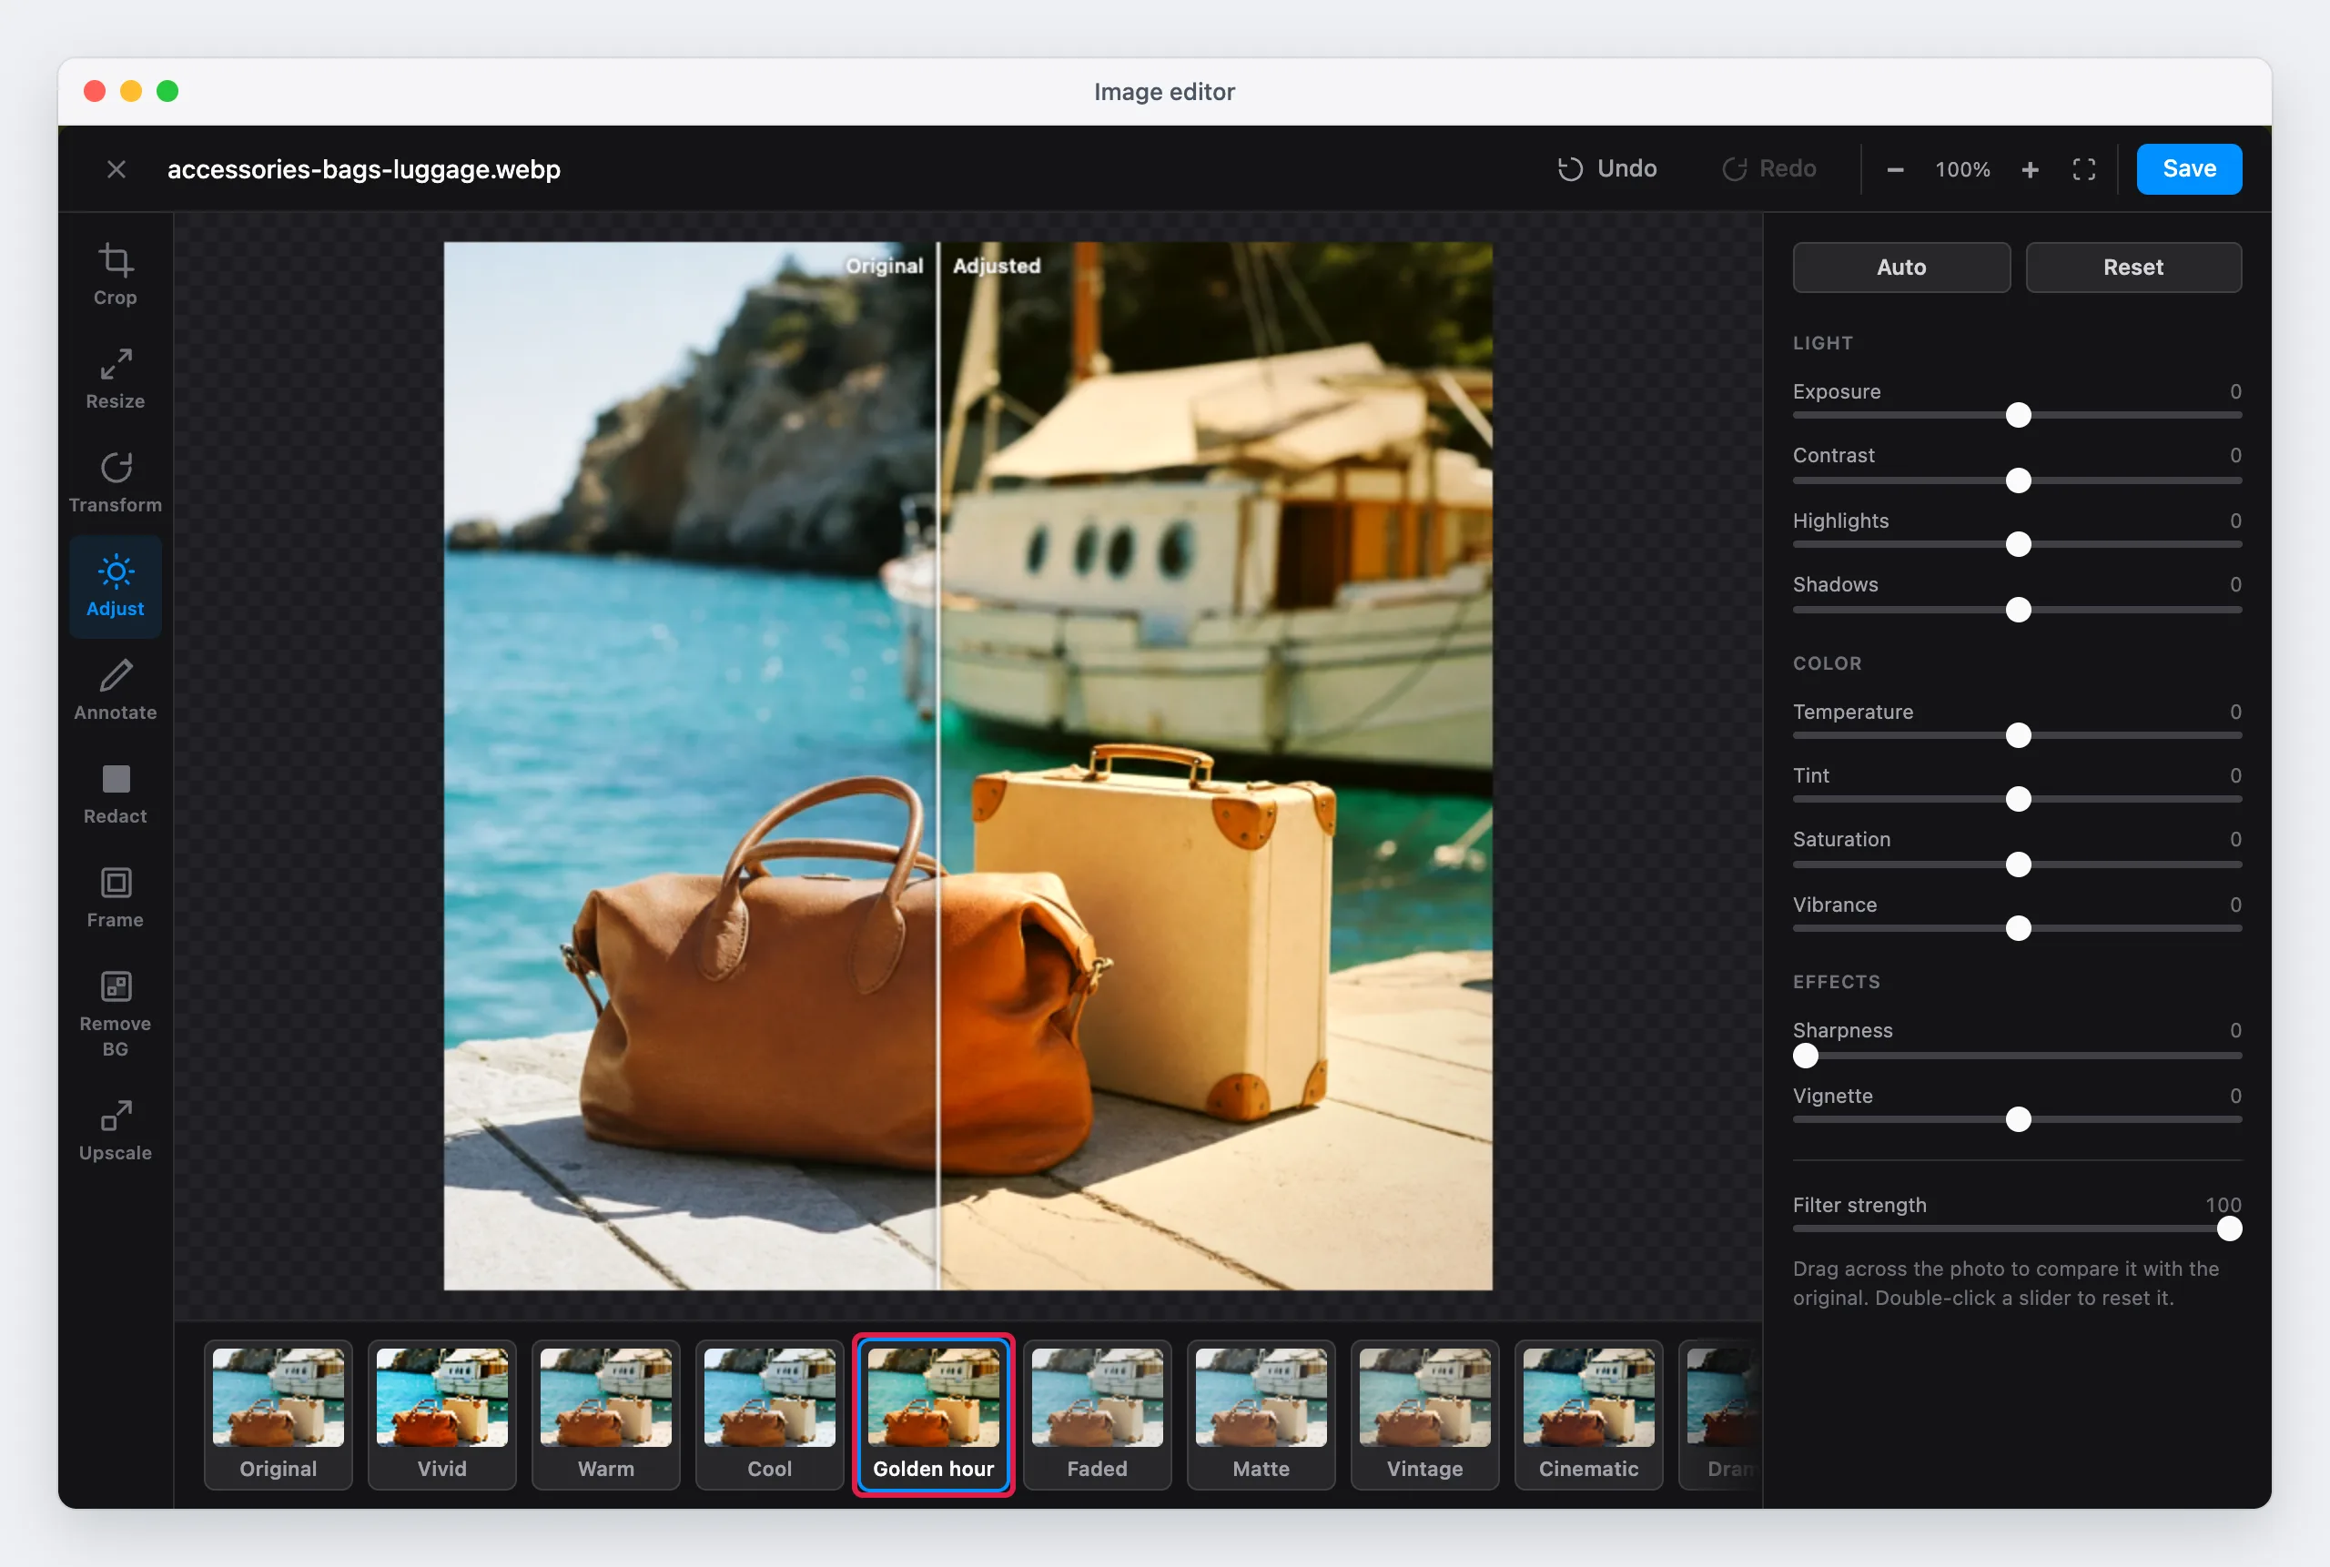The height and width of the screenshot is (1567, 2330).
Task: Click the Highlights slider handle
Action: 2017,545
